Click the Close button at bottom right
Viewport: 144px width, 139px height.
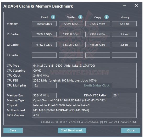131,130
